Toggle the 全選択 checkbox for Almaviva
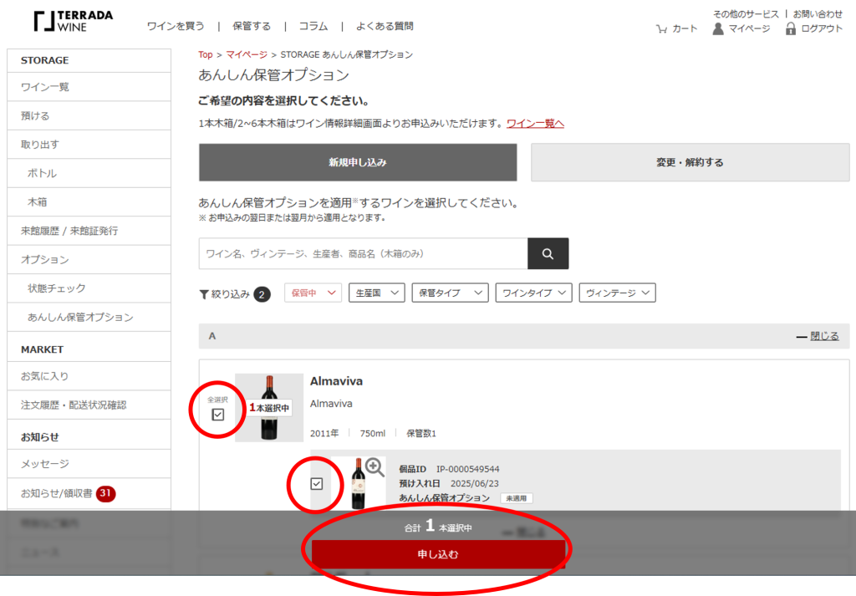Screen dimensions: 856x596 pyautogui.click(x=218, y=415)
